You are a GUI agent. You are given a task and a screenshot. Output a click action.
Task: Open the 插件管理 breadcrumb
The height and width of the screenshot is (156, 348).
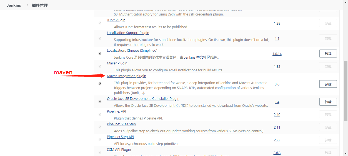point(40,5)
